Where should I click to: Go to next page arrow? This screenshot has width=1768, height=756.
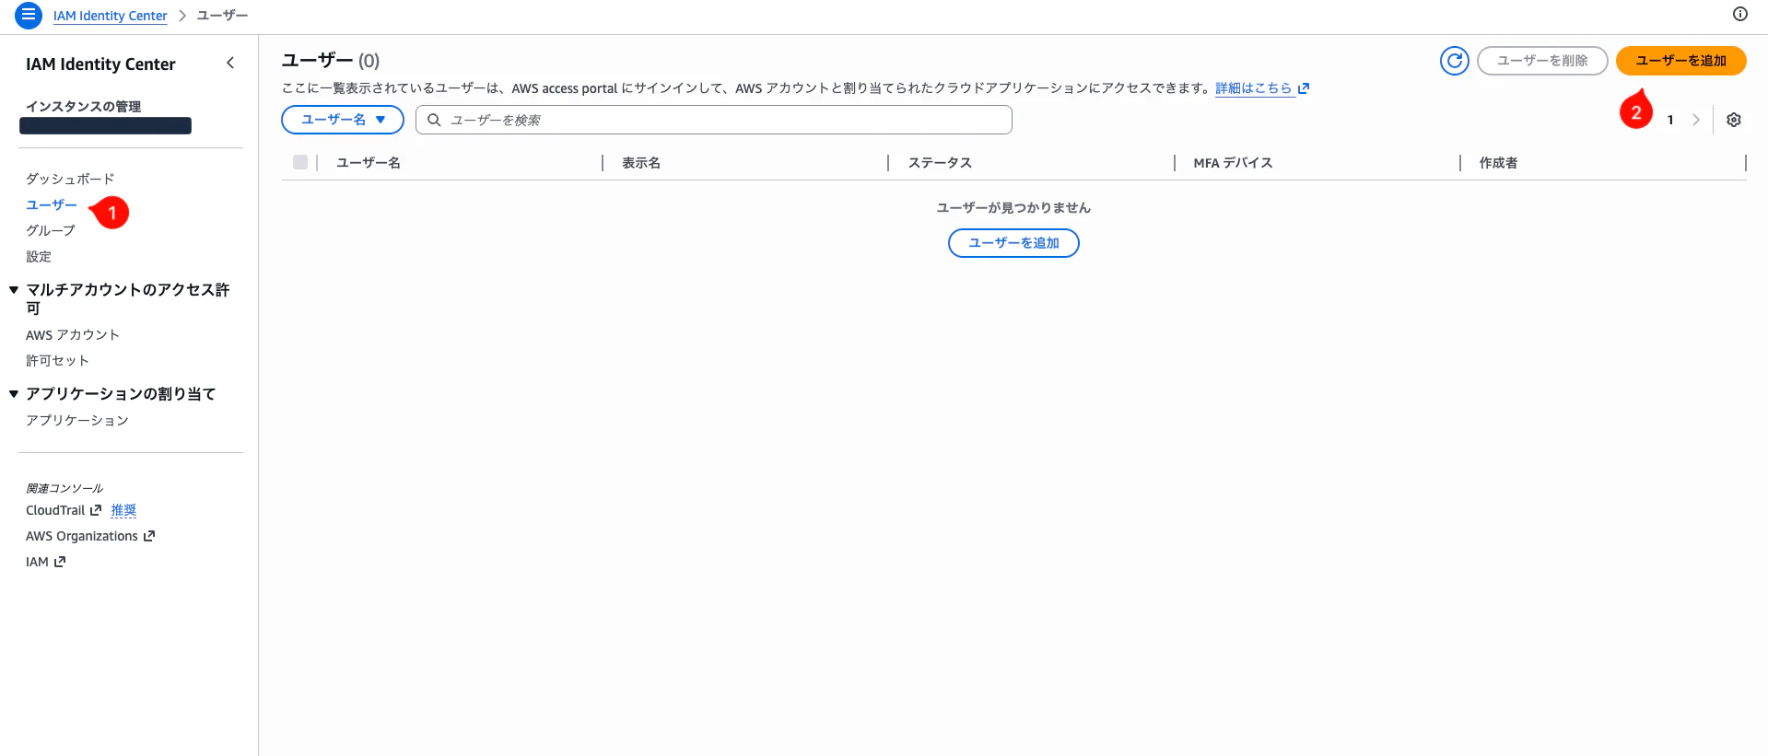coord(1696,120)
